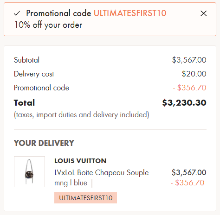Image resolution: width=220 pixels, height=215 pixels.
Task: Click the ULTIMATESFIRST10 code in the banner
Action: point(130,13)
